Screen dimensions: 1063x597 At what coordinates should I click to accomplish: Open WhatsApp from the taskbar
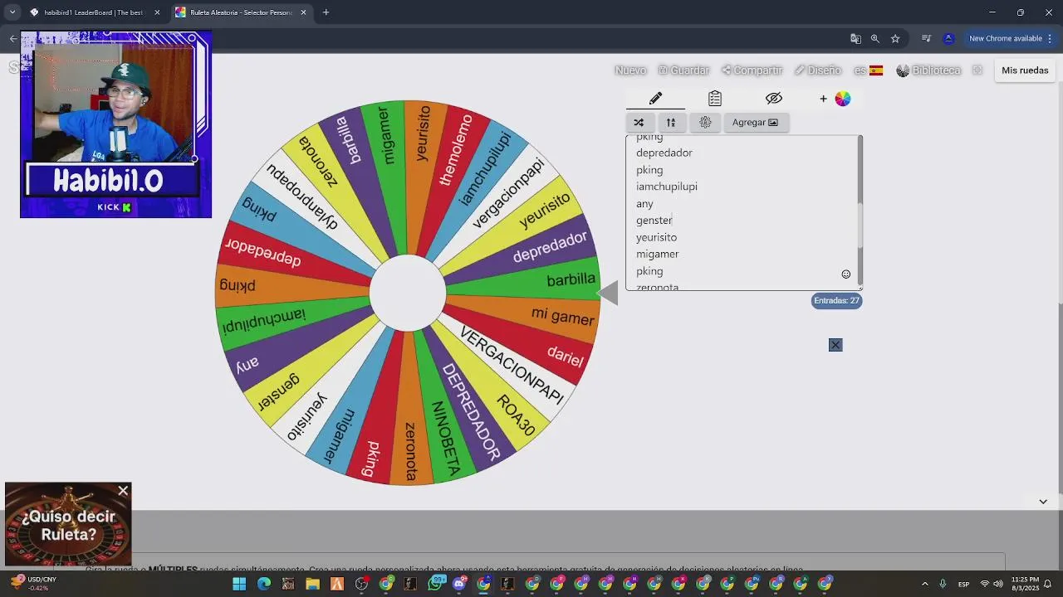click(x=435, y=584)
